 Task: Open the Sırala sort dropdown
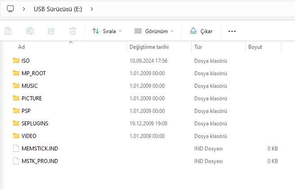tap(107, 31)
